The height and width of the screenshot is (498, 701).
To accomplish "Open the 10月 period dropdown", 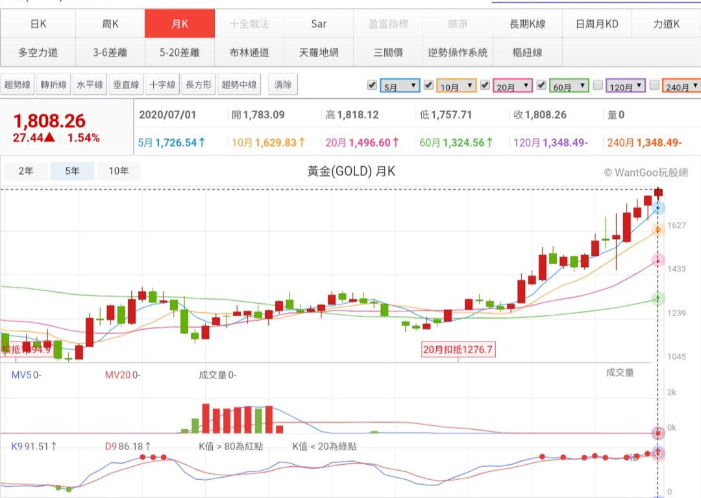I will point(458,86).
